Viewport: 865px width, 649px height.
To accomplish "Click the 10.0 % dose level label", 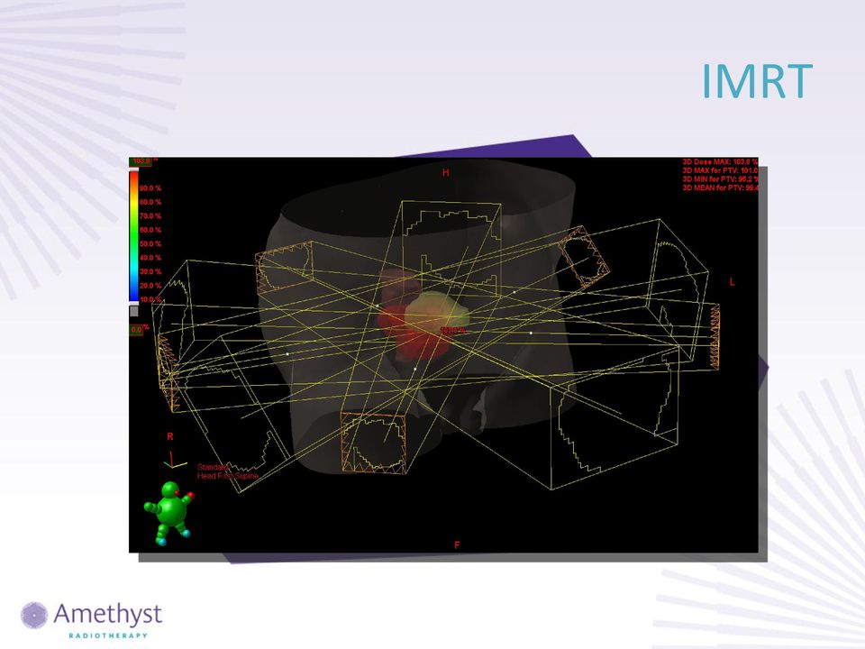I will tap(150, 299).
